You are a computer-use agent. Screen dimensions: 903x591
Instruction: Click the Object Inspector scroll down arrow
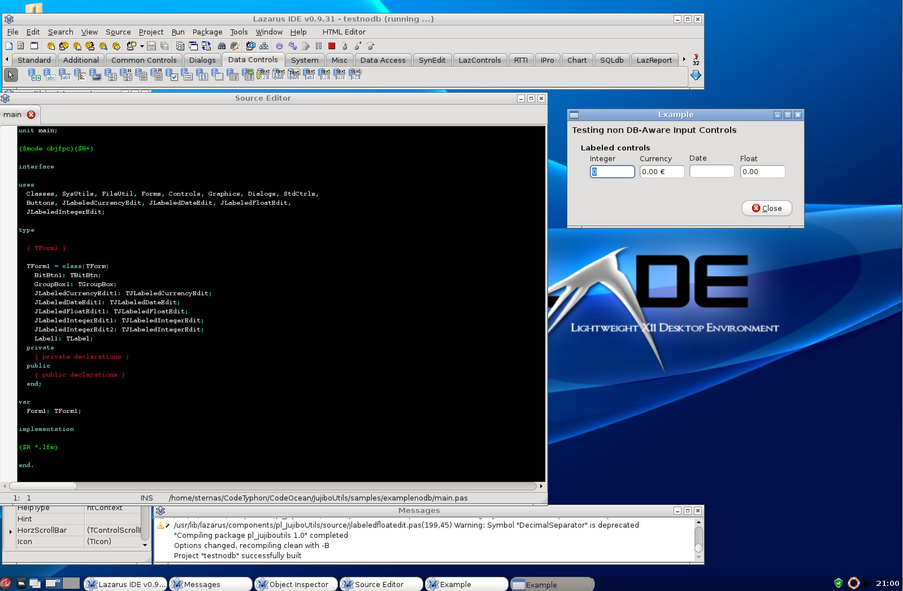coord(145,545)
